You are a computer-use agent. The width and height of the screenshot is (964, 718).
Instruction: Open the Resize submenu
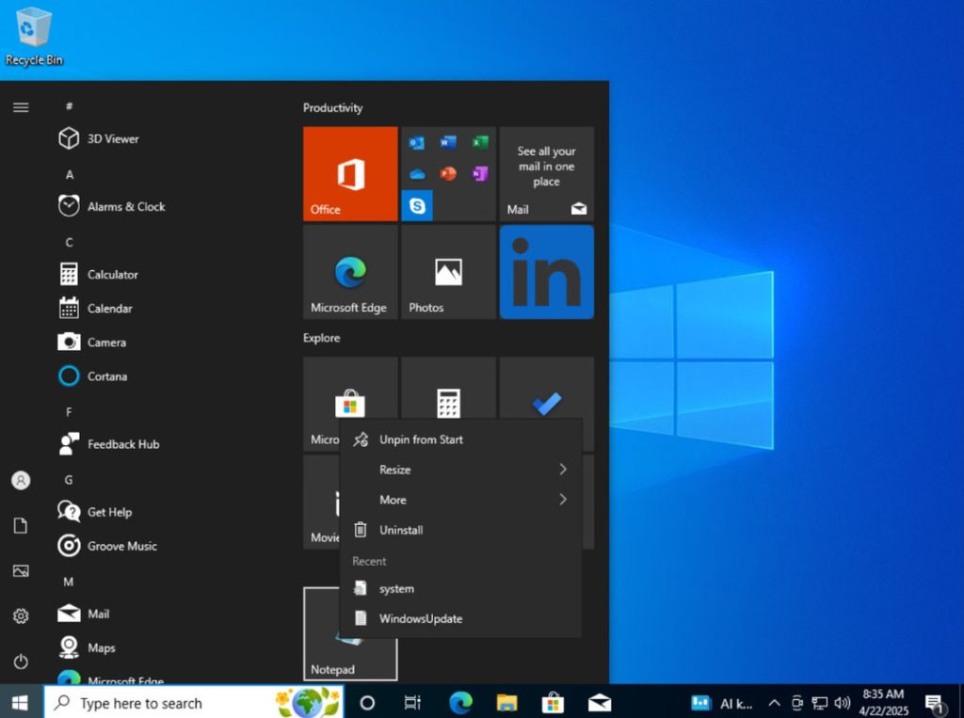[x=460, y=470]
